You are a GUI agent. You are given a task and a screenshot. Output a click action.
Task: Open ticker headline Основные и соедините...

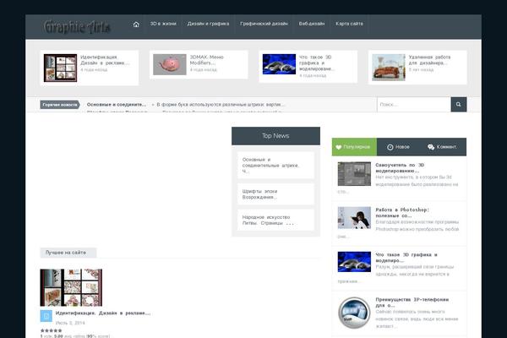[x=117, y=105]
